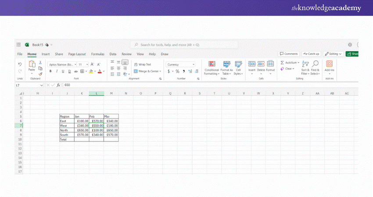Open Format As Table icon

226,64
